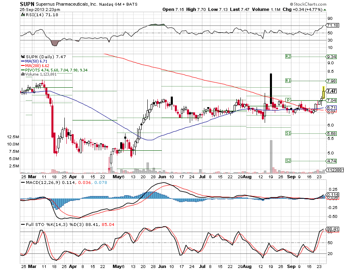
Task: Click the 20 level label on stochastic axis
Action: (330, 253)
